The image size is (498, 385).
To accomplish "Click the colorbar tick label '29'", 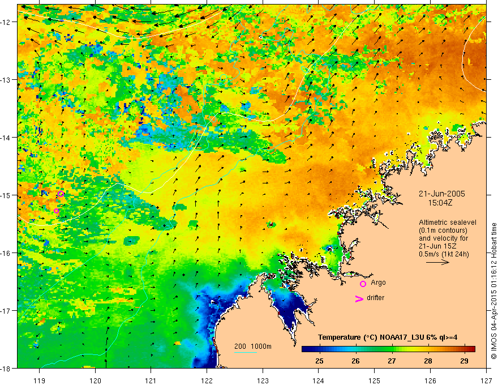I will 465,361.
